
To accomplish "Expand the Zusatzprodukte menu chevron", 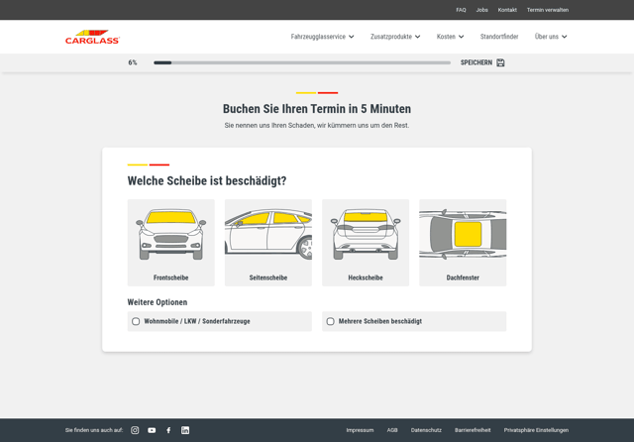I will point(418,37).
